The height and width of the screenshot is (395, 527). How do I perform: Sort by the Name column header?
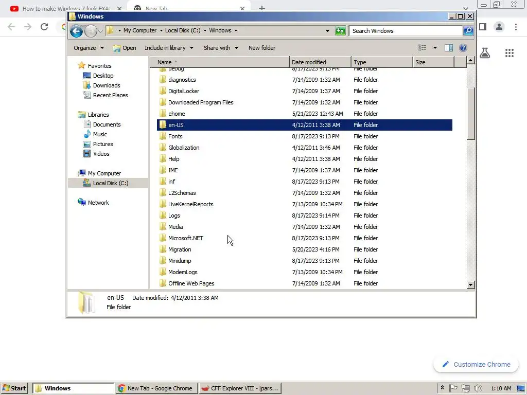tap(219, 62)
